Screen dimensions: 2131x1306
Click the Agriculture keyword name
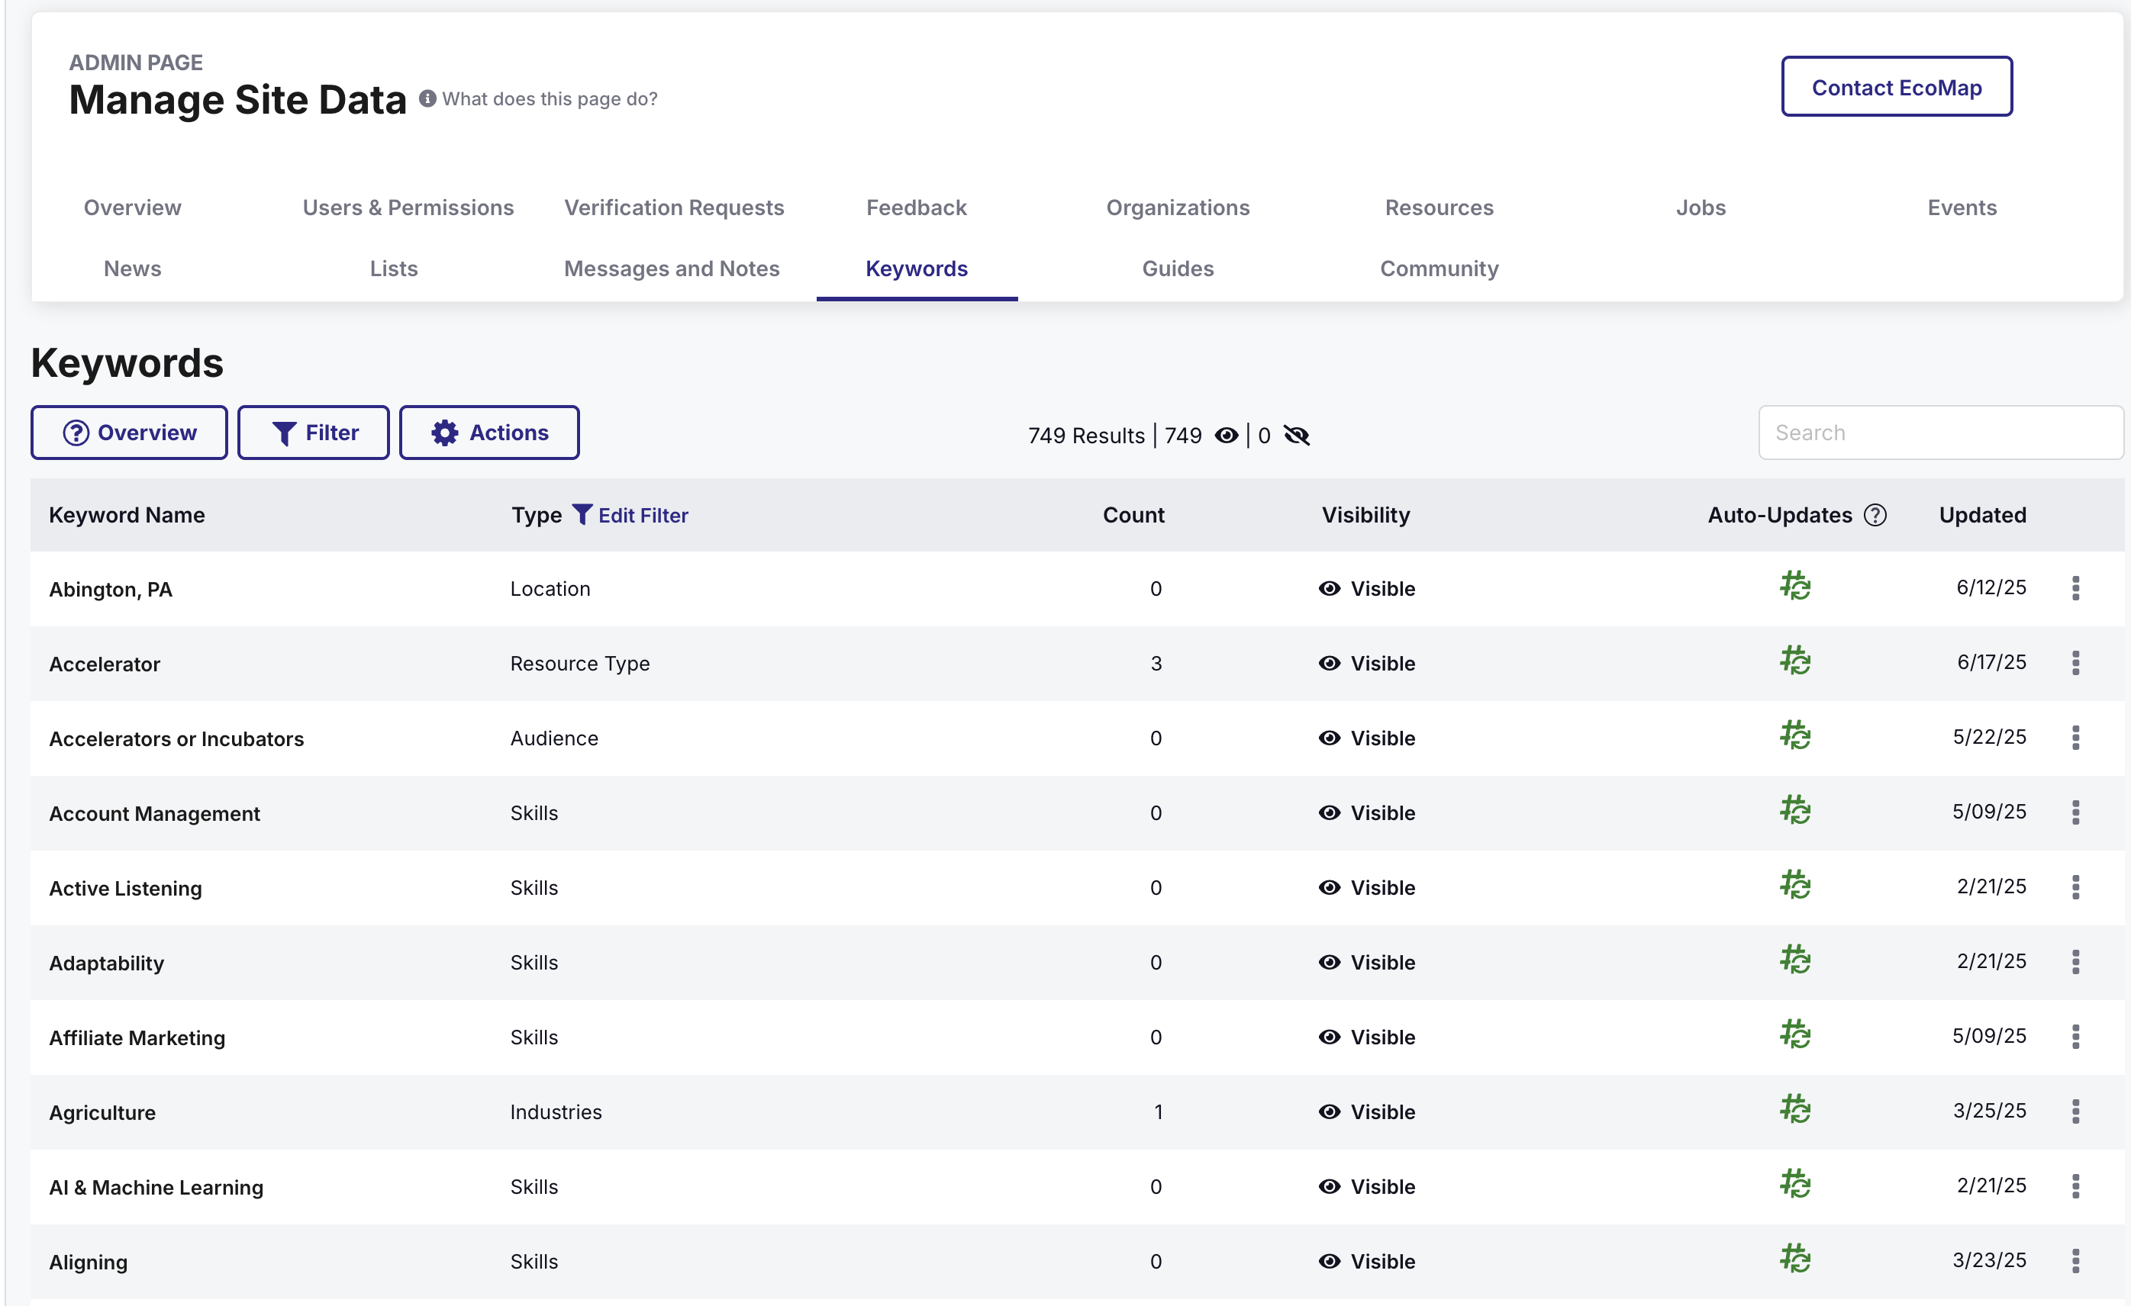pos(102,1112)
